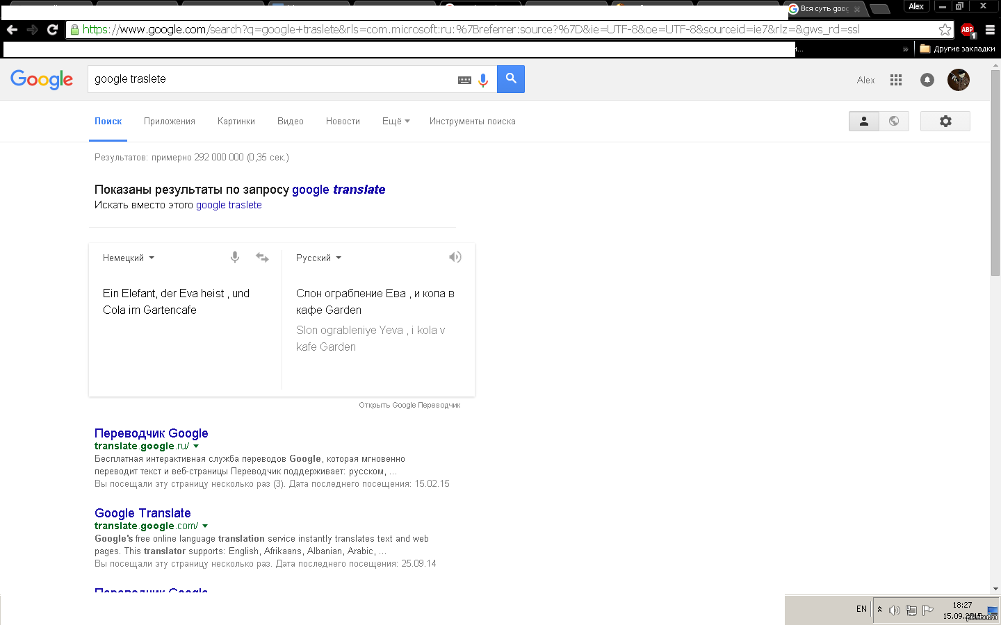Open Google notifications bell
This screenshot has width=1001, height=625.
pyautogui.click(x=927, y=80)
